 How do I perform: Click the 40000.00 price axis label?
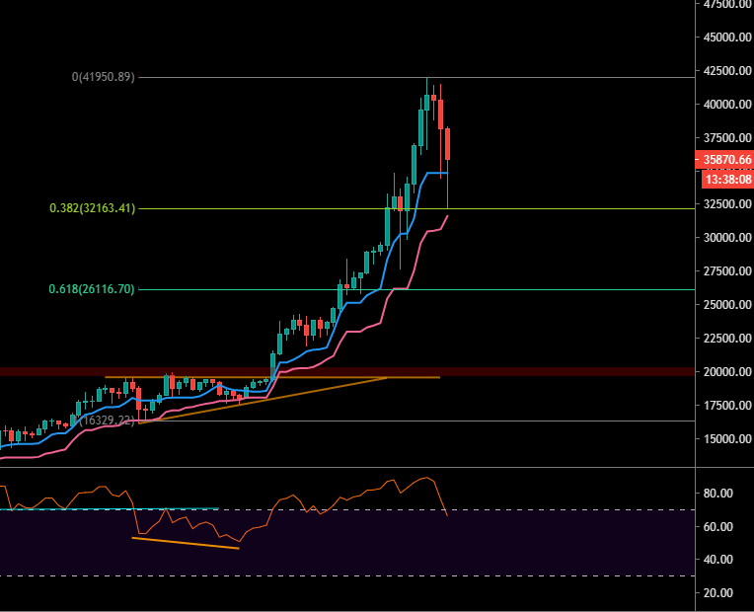click(x=727, y=104)
